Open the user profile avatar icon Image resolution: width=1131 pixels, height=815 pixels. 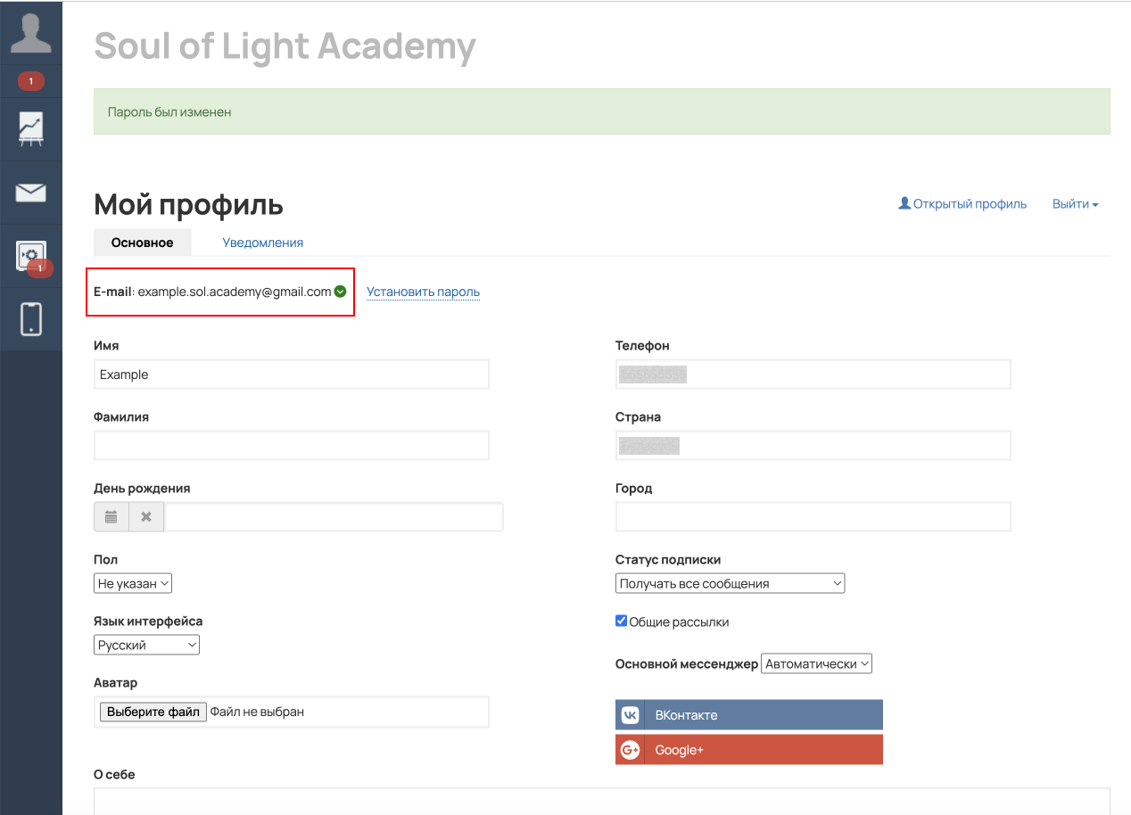pos(31,33)
